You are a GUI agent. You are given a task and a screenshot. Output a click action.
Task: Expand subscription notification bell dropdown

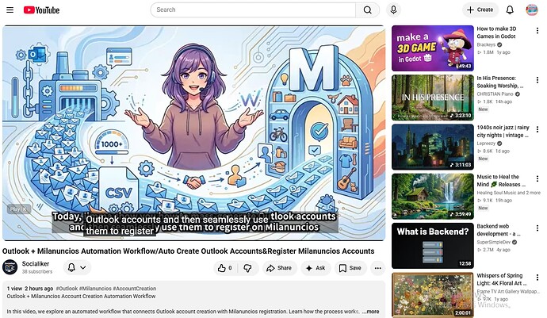point(77,268)
